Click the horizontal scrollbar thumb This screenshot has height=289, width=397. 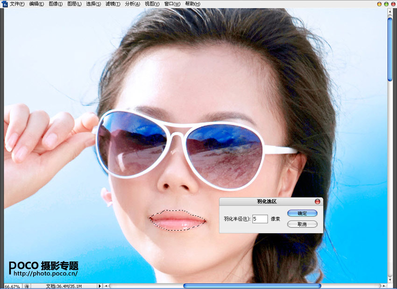pyautogui.click(x=252, y=286)
